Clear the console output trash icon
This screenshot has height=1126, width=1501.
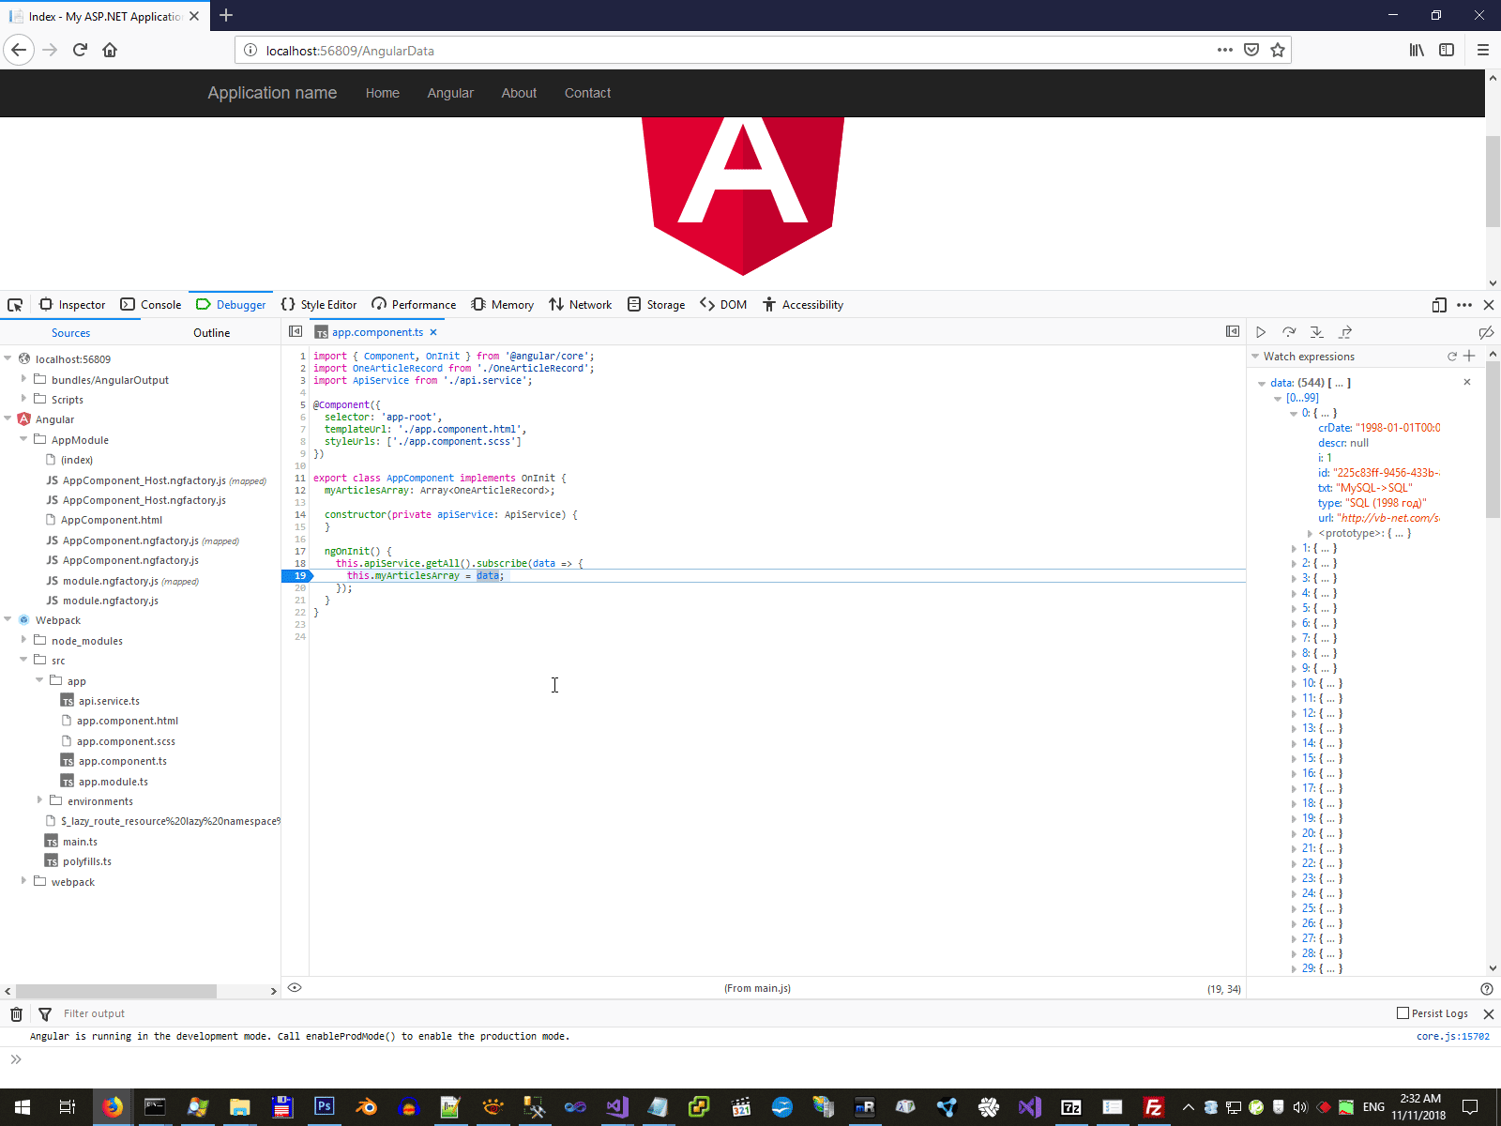[x=16, y=1014]
